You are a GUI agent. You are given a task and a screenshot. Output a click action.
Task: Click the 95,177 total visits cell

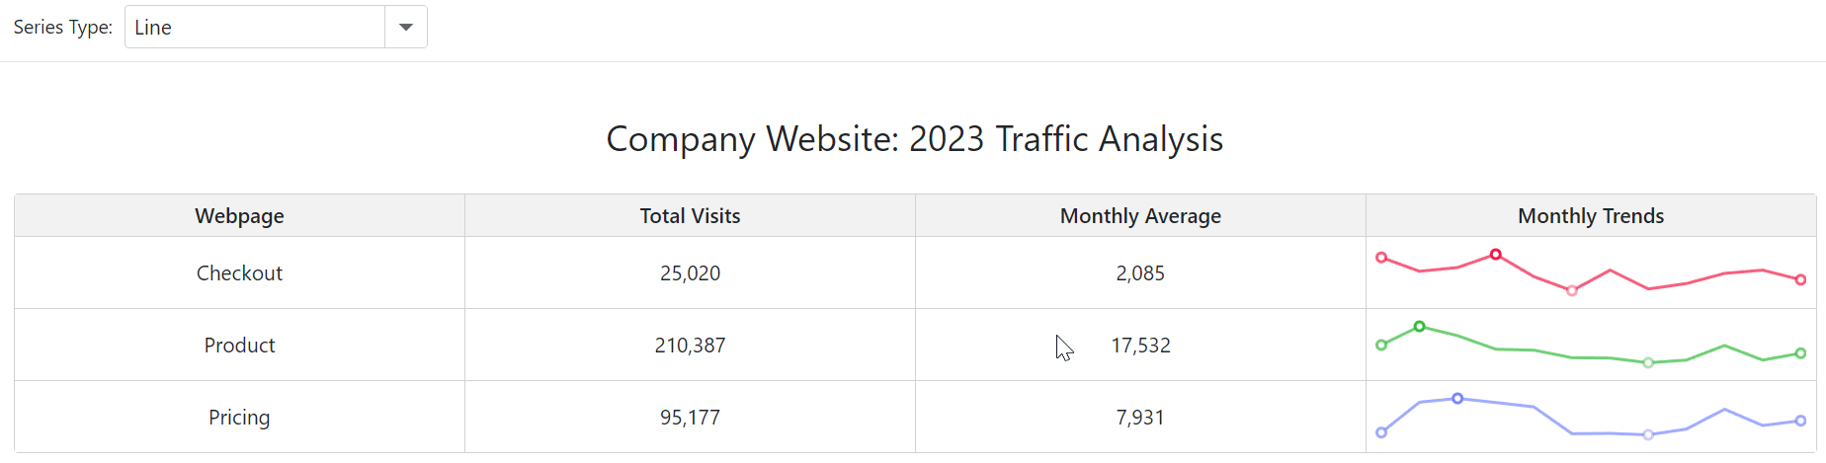691,417
